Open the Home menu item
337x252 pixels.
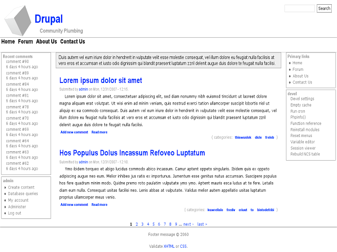click(x=8, y=41)
